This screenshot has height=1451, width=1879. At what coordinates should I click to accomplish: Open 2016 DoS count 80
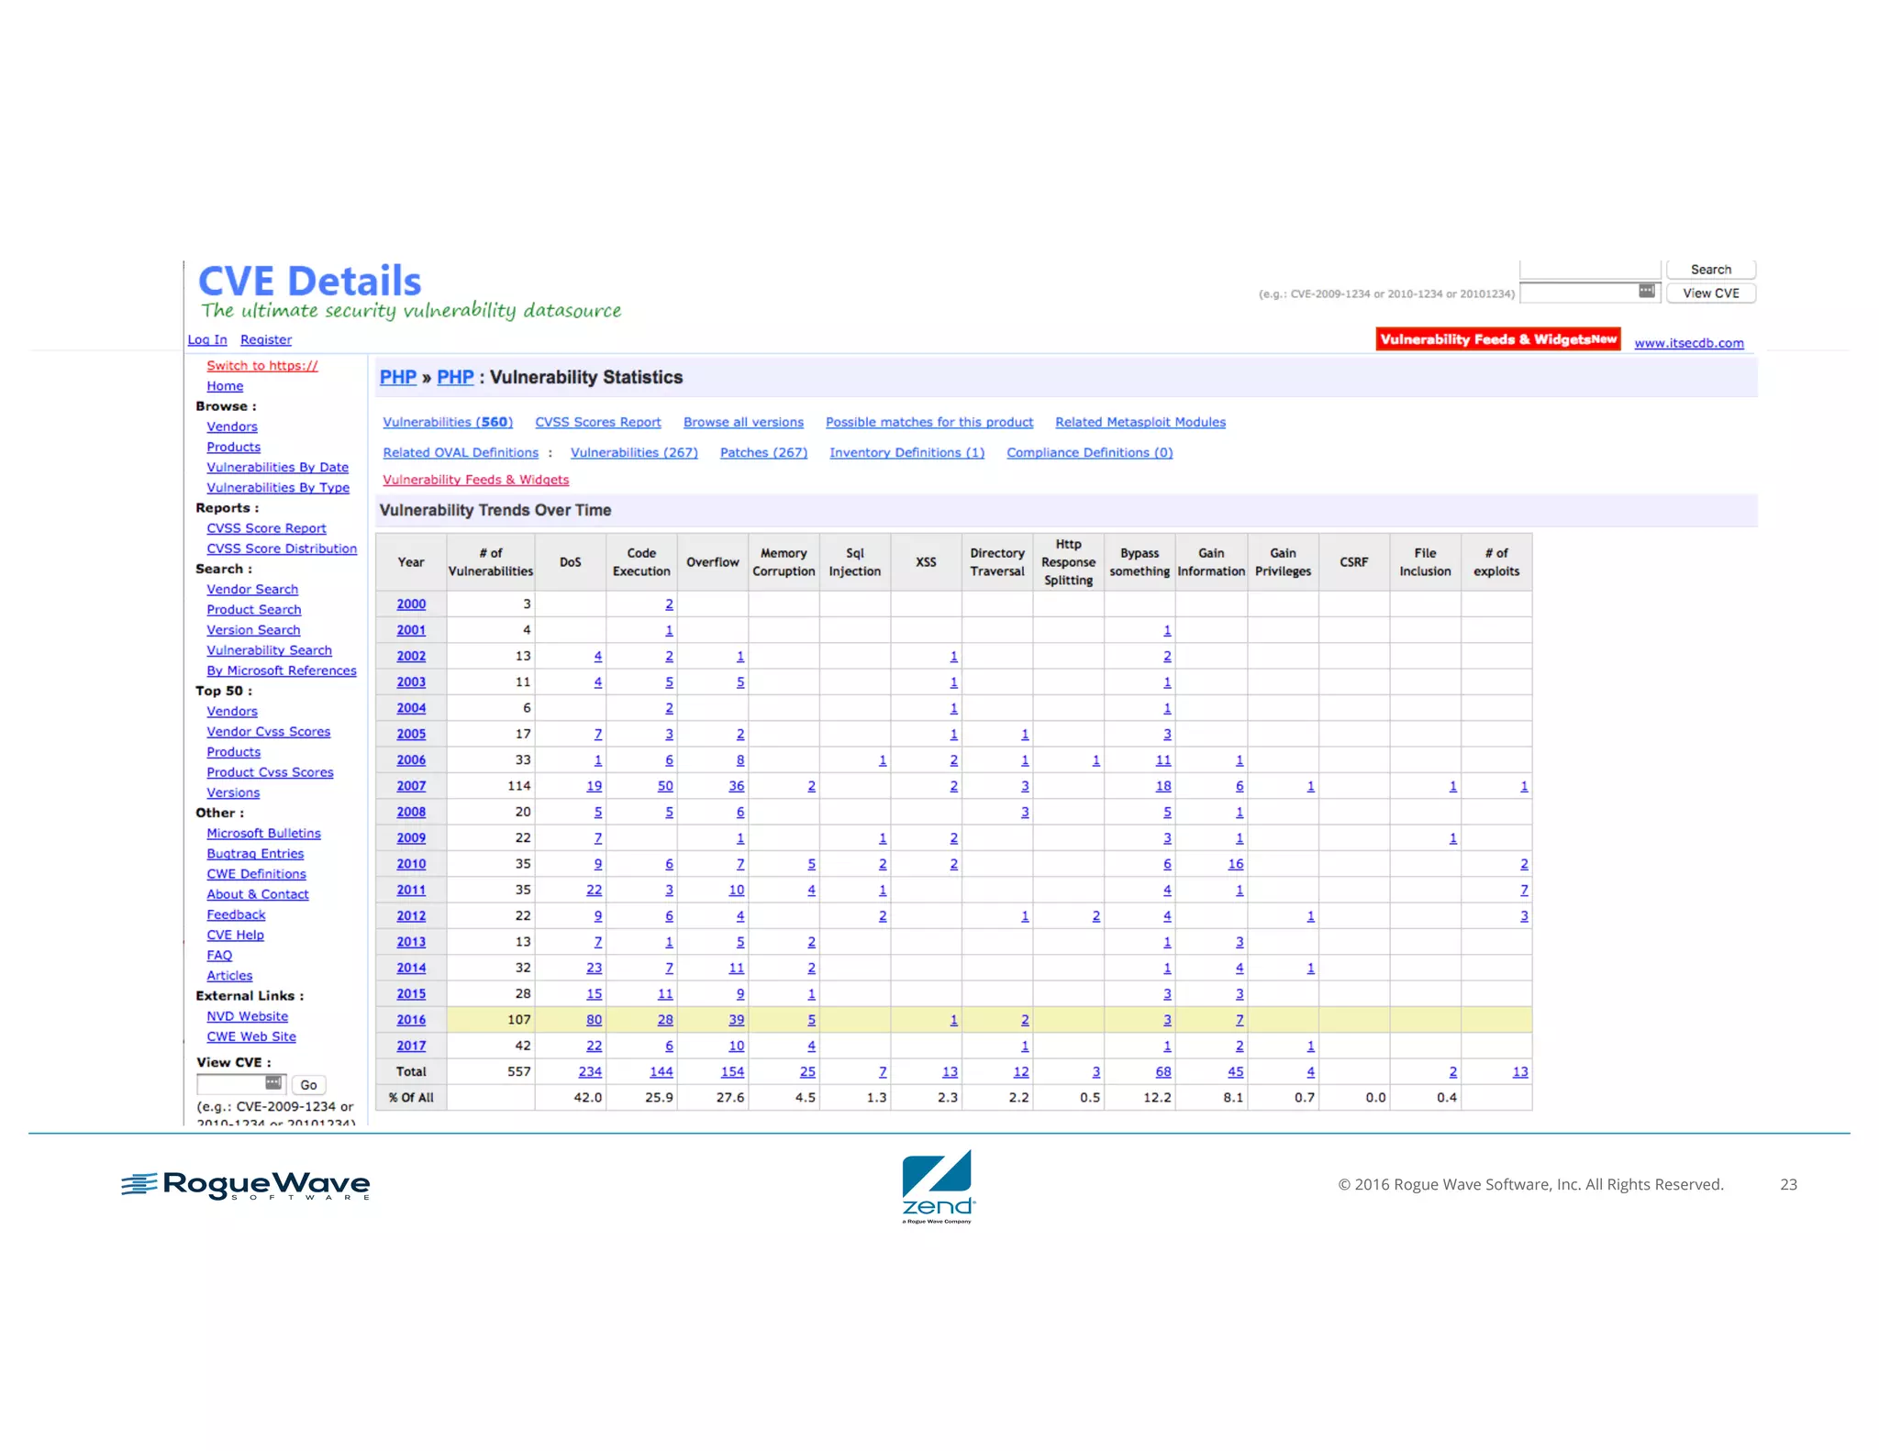tap(595, 1020)
